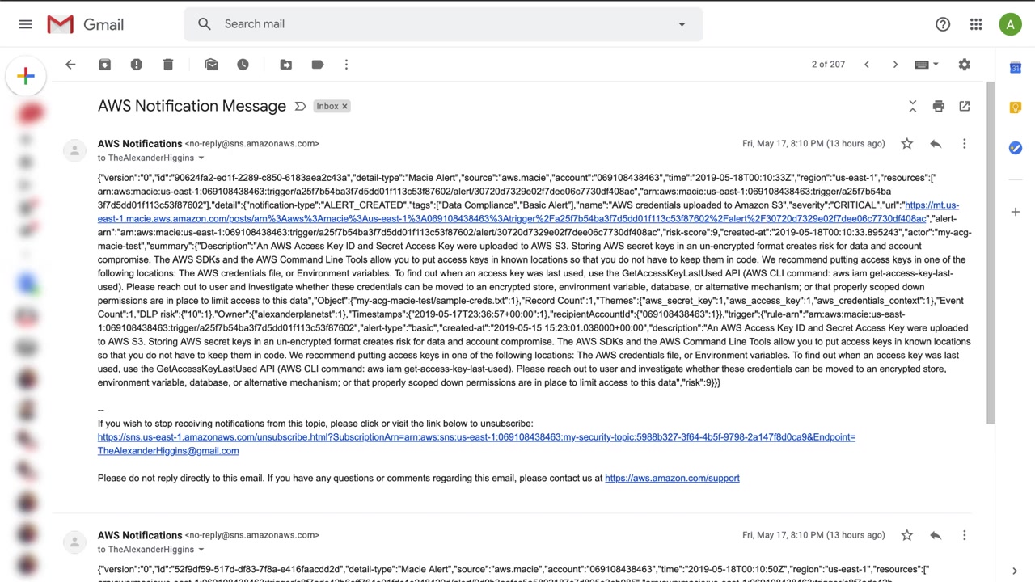Screen dimensions: 1035x582
Task: Open Google Keep in the side panel
Action: click(x=1016, y=108)
